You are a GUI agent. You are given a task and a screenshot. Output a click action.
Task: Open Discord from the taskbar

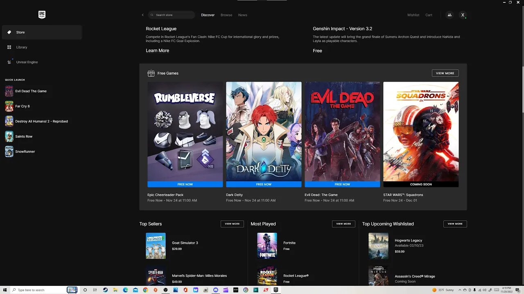tap(216, 290)
